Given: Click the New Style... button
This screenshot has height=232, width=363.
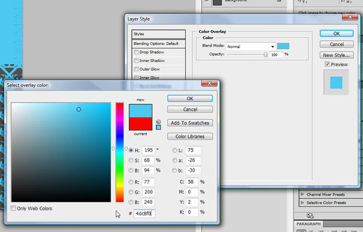Looking at the screenshot, I should (336, 55).
